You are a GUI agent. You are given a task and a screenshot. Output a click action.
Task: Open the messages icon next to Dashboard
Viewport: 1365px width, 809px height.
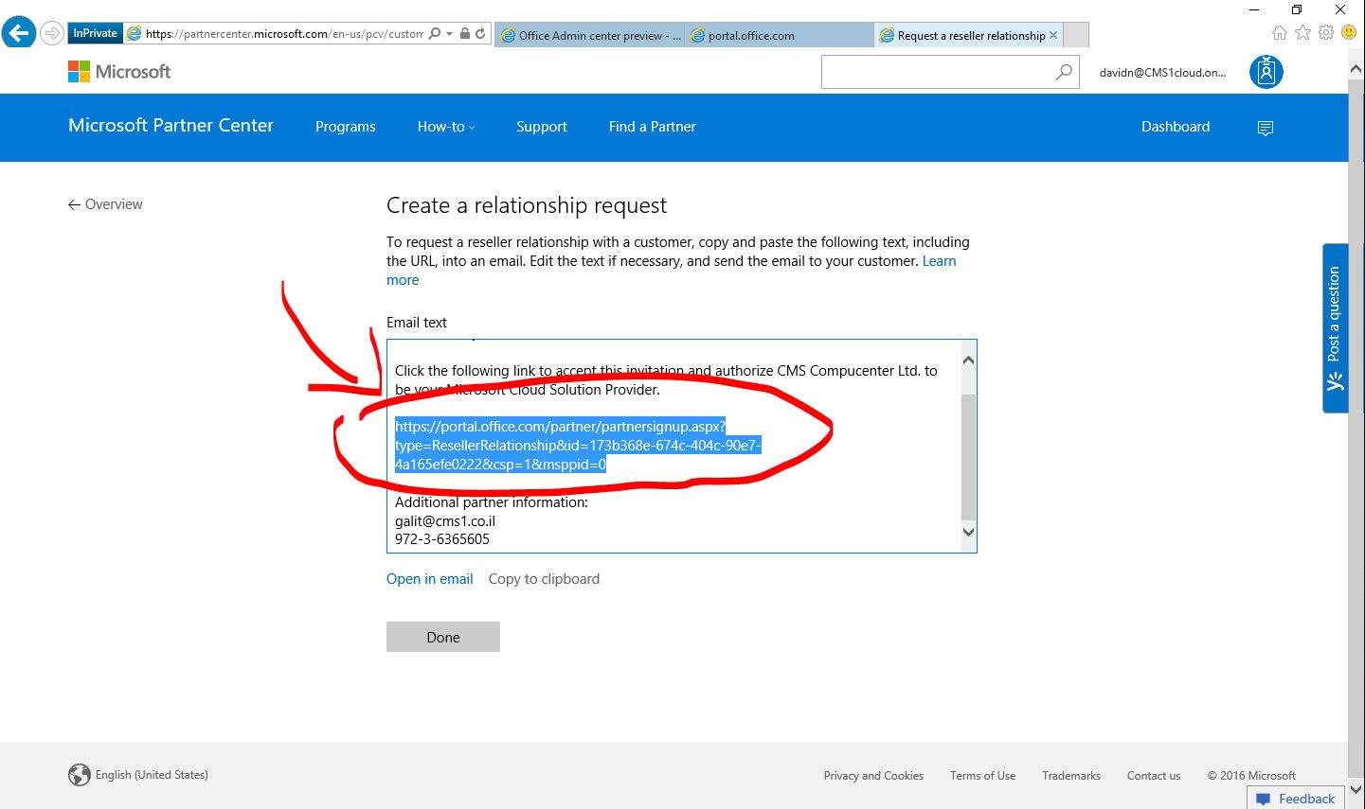tap(1266, 128)
